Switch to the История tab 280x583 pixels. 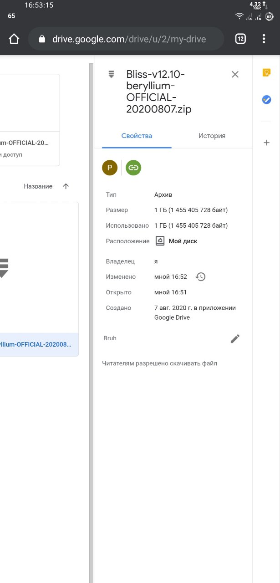click(212, 136)
